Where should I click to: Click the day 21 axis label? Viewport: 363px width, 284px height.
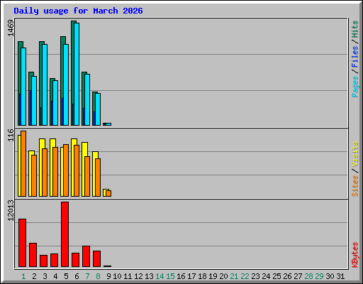234,276
